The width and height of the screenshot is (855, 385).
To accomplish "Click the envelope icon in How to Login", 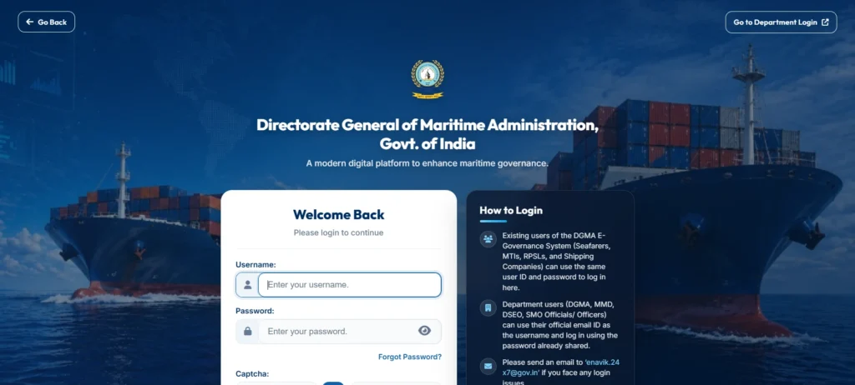I will pos(488,366).
